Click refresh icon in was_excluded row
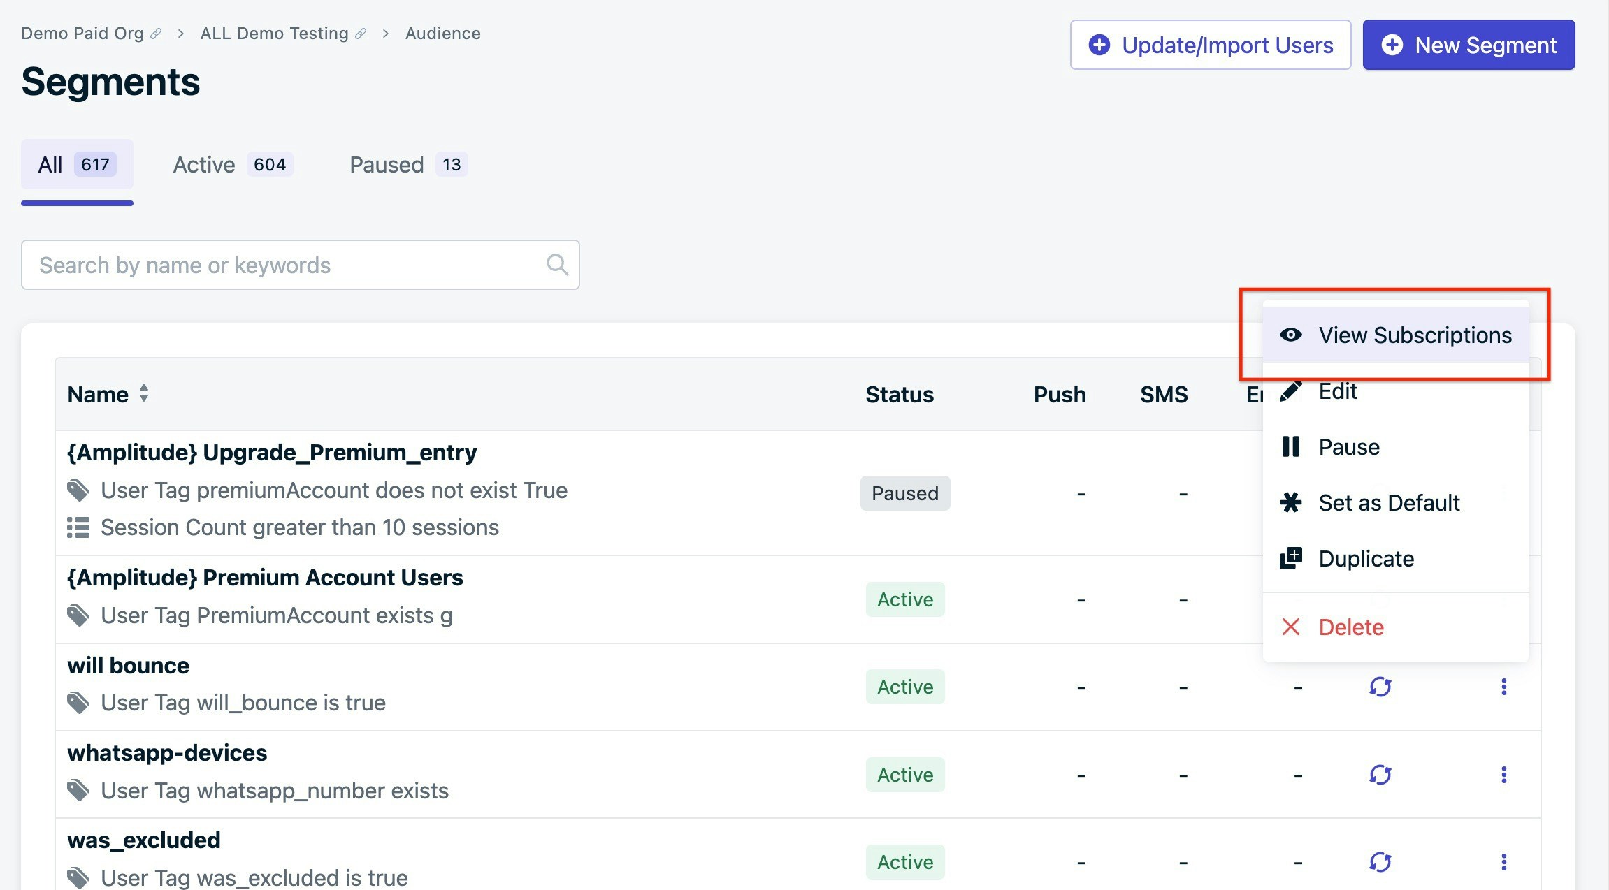 pyautogui.click(x=1380, y=862)
